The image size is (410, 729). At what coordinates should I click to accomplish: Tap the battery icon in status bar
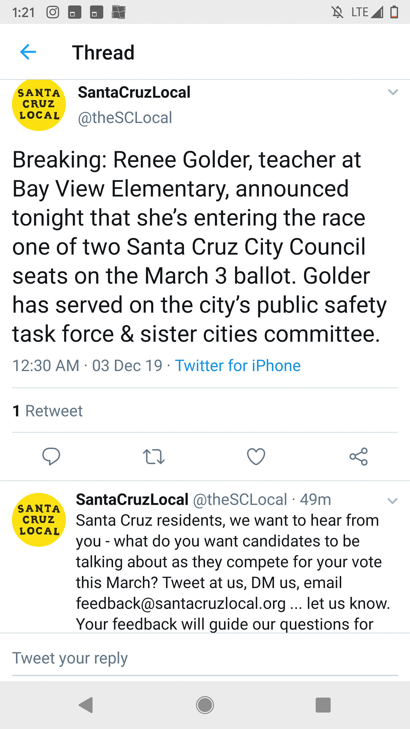394,12
